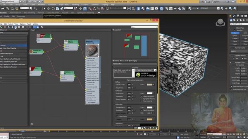Select the Cube creation method radio
This screenshot has width=248, height=139.
tap(233, 58)
